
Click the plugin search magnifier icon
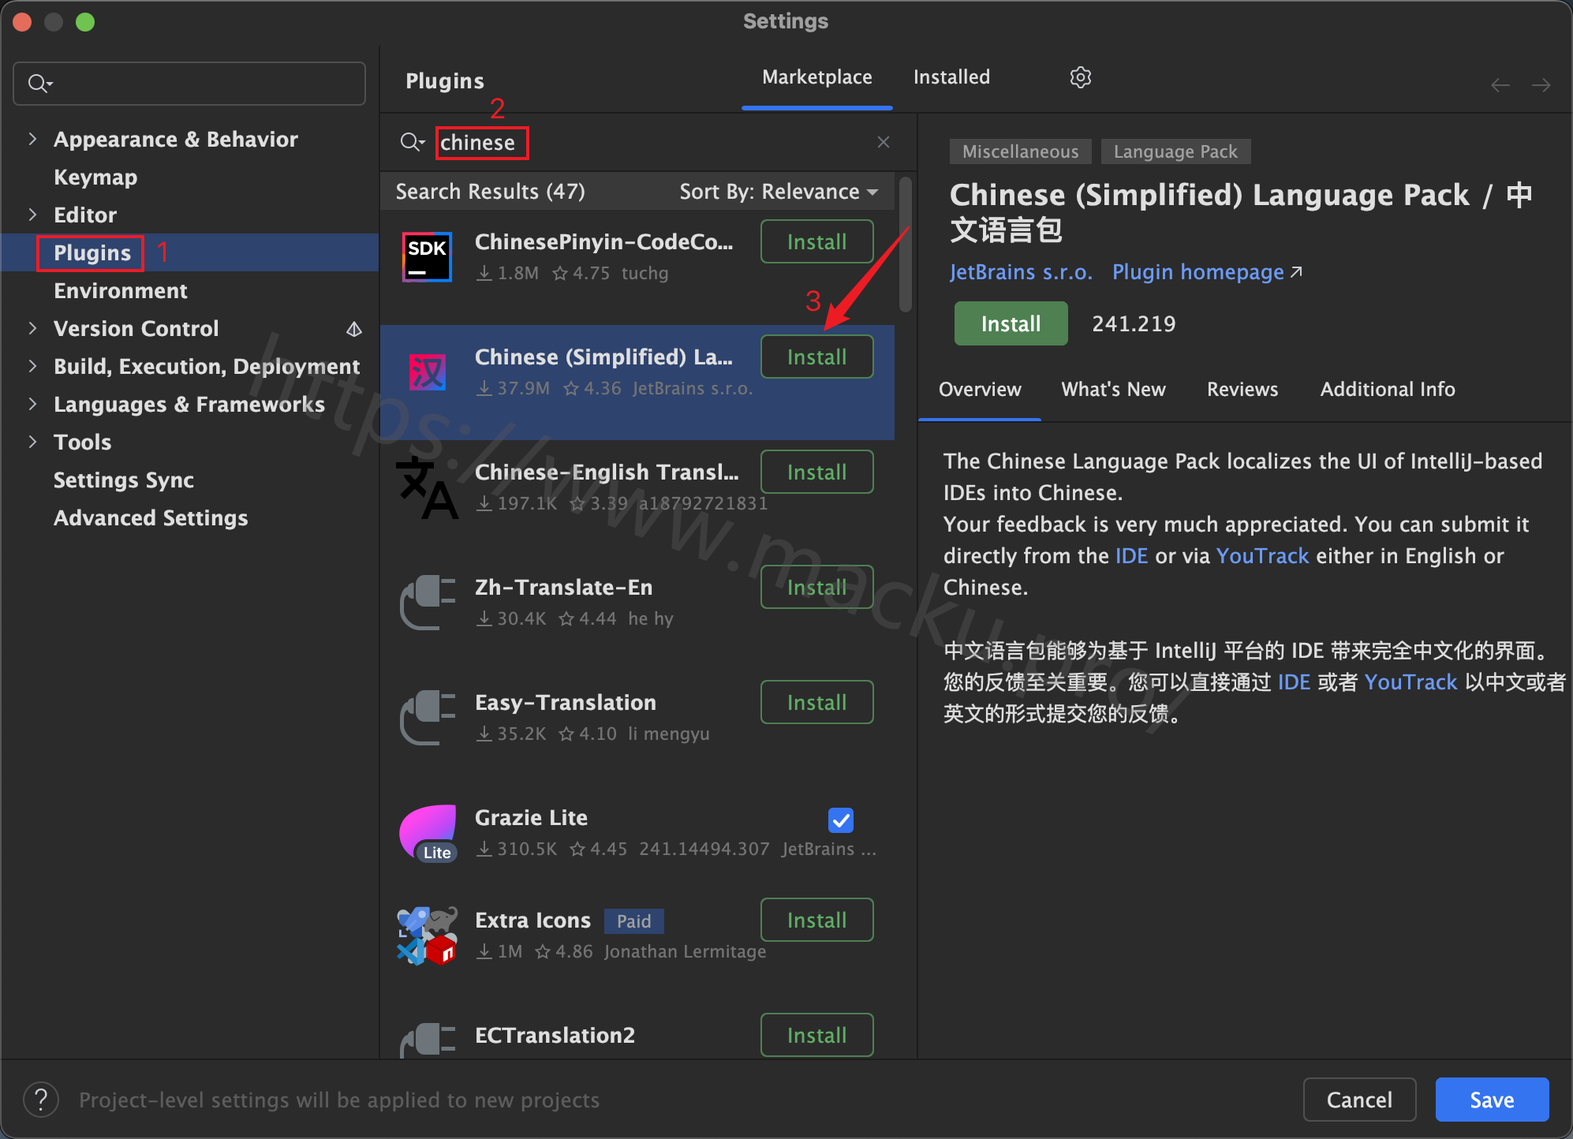[412, 142]
